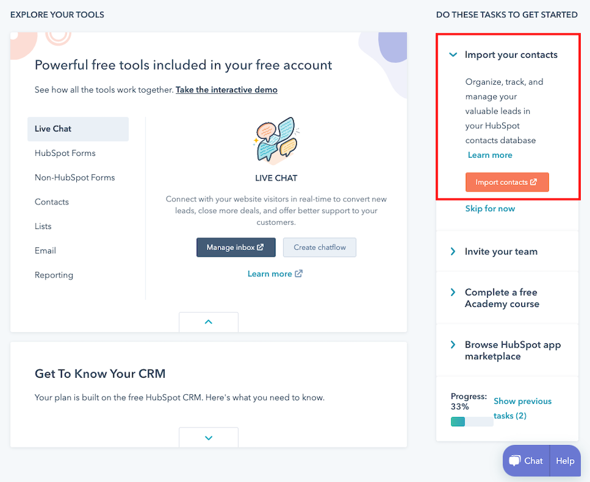The width and height of the screenshot is (590, 482).
Task: Select the Contacts tab in the tools list
Action: [x=52, y=201]
